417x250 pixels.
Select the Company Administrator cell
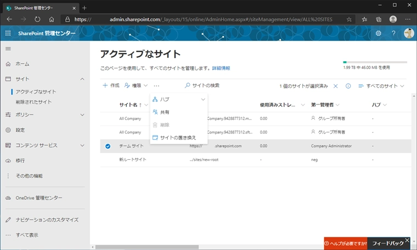point(331,146)
